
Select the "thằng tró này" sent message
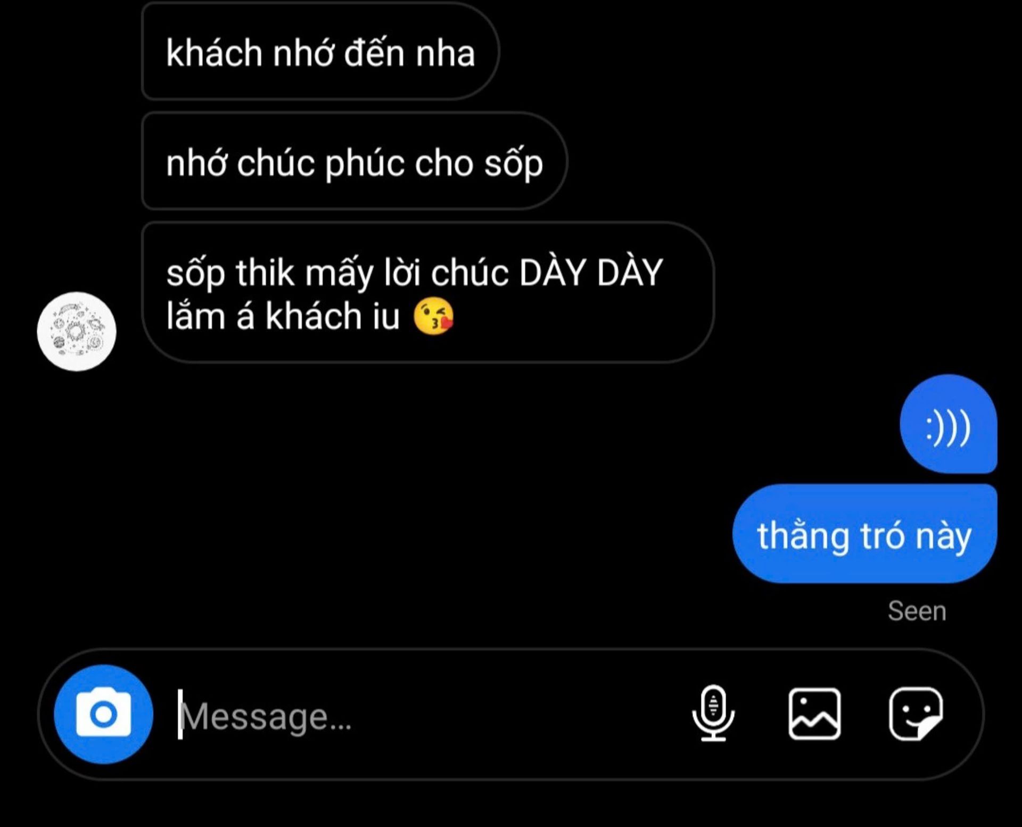point(864,534)
